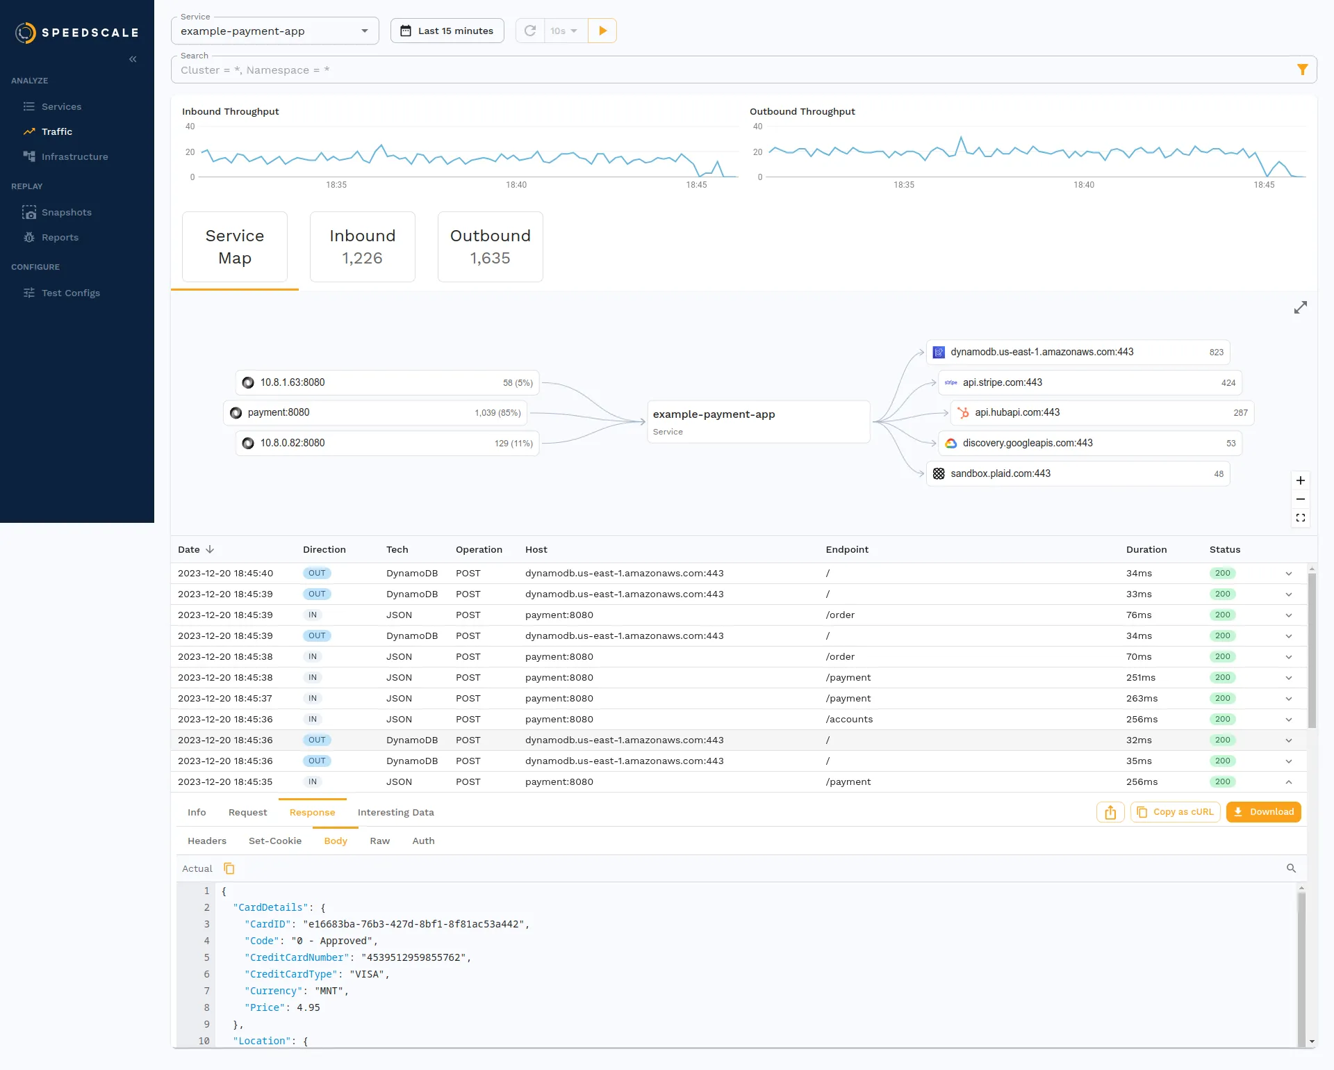1334x1070 pixels.
Task: Open the Snapshots section in sidebar
Action: click(x=67, y=212)
